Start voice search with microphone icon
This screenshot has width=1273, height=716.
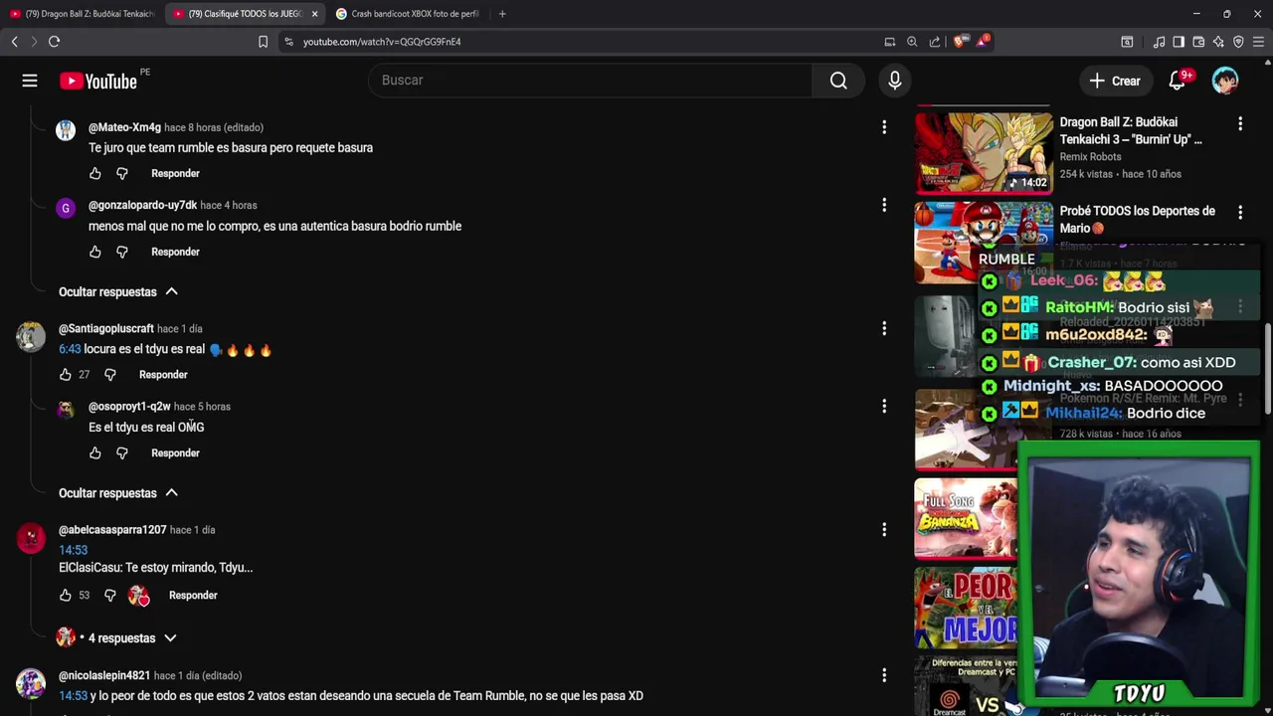[x=895, y=81]
